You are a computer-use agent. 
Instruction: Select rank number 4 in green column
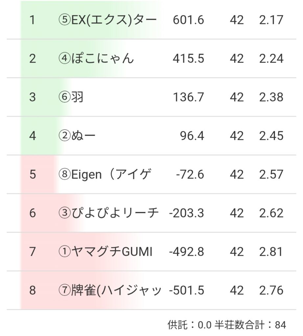32,136
